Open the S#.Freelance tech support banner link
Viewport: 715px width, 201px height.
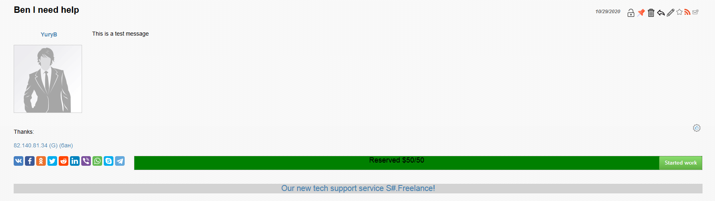[358, 188]
